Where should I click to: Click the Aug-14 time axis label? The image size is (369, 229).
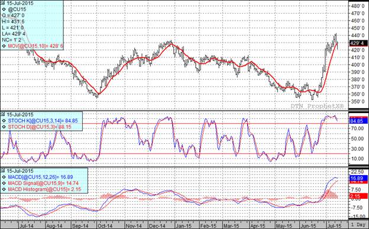tap(54, 225)
